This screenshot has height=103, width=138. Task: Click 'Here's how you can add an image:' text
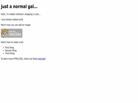(16, 25)
